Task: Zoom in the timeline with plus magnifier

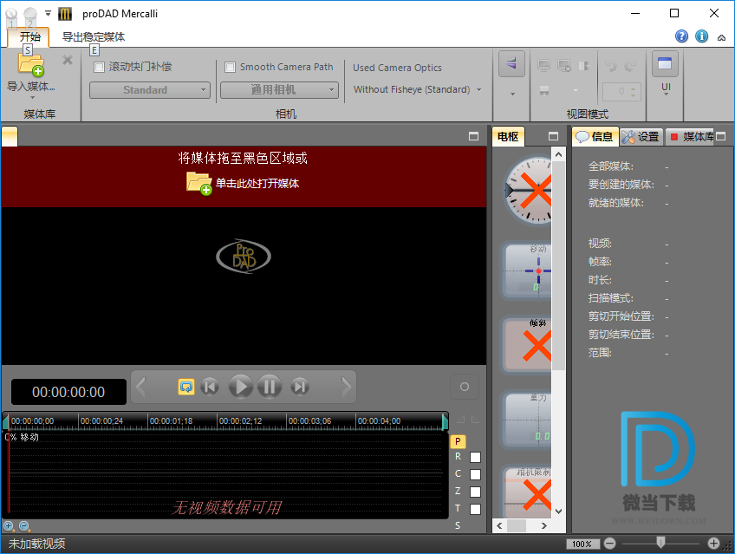Action: point(9,526)
